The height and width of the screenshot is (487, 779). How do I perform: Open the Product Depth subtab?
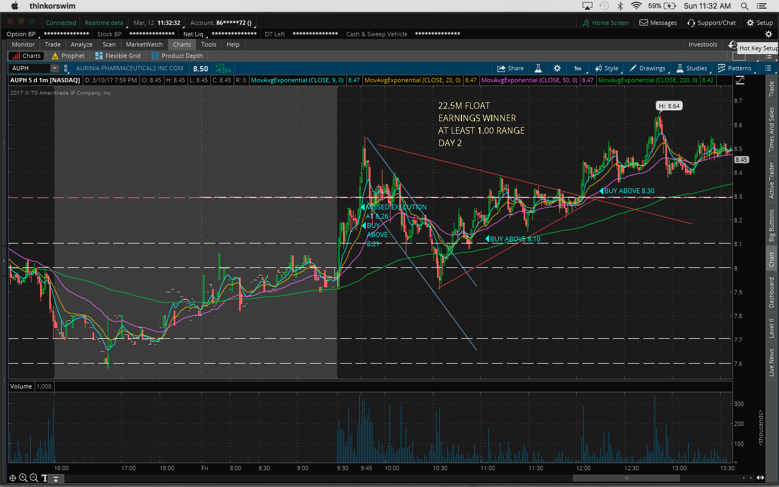[177, 56]
